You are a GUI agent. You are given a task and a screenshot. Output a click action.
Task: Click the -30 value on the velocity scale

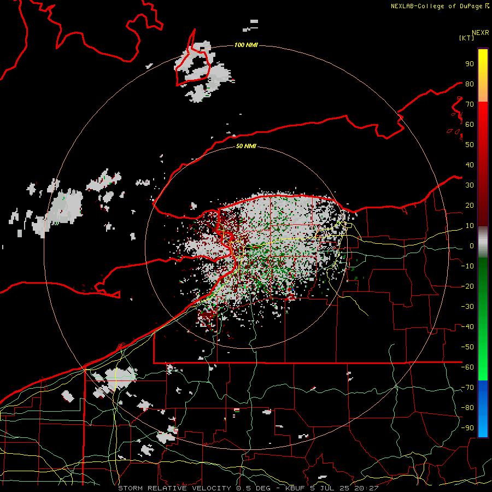point(467,307)
